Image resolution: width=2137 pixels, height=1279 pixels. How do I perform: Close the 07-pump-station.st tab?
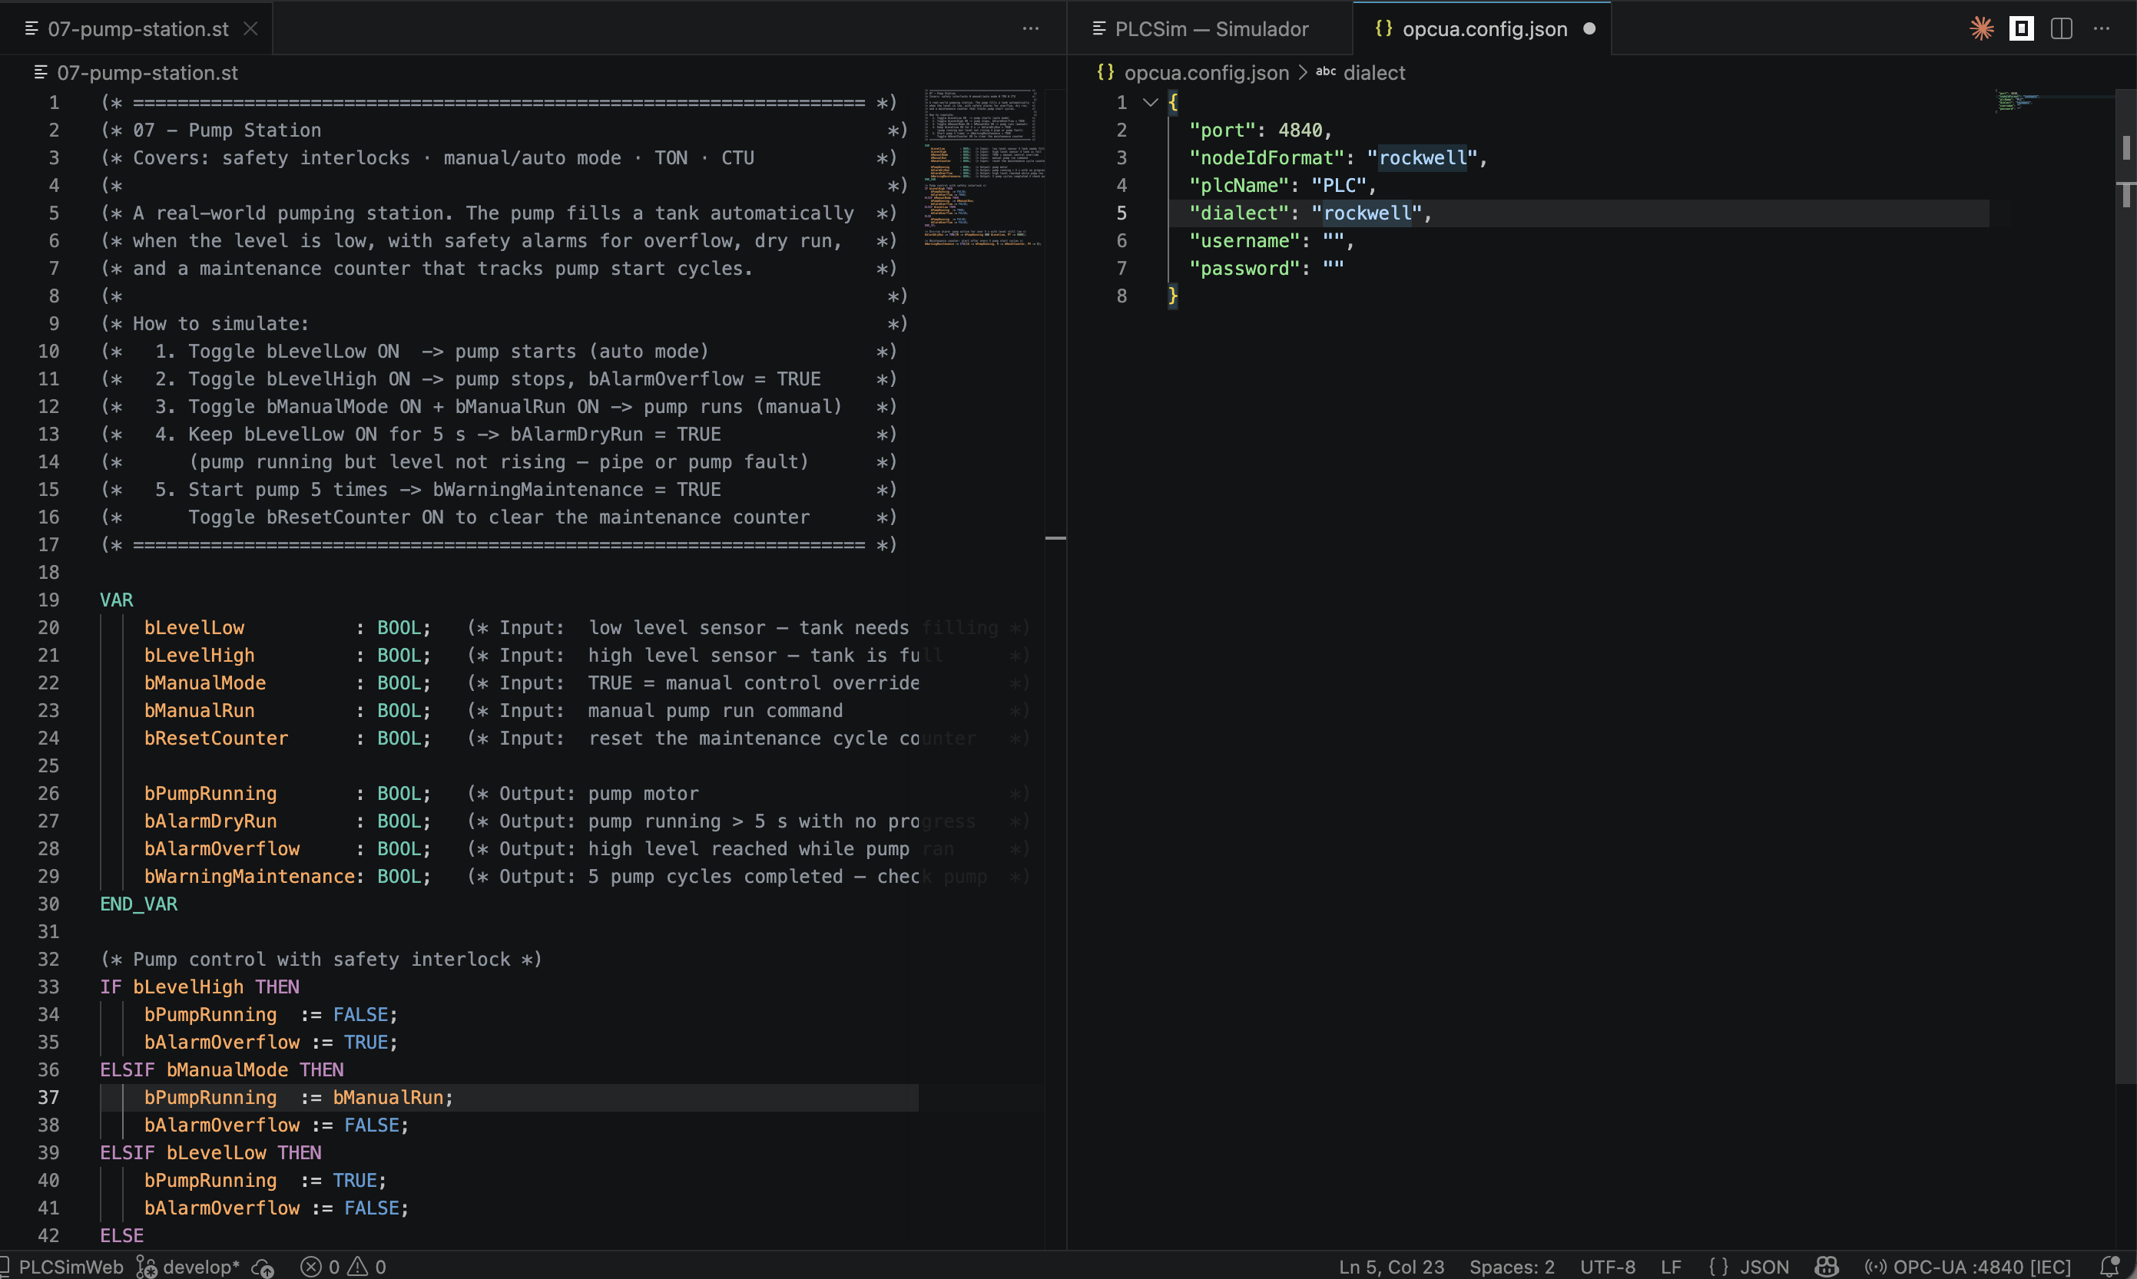251,28
